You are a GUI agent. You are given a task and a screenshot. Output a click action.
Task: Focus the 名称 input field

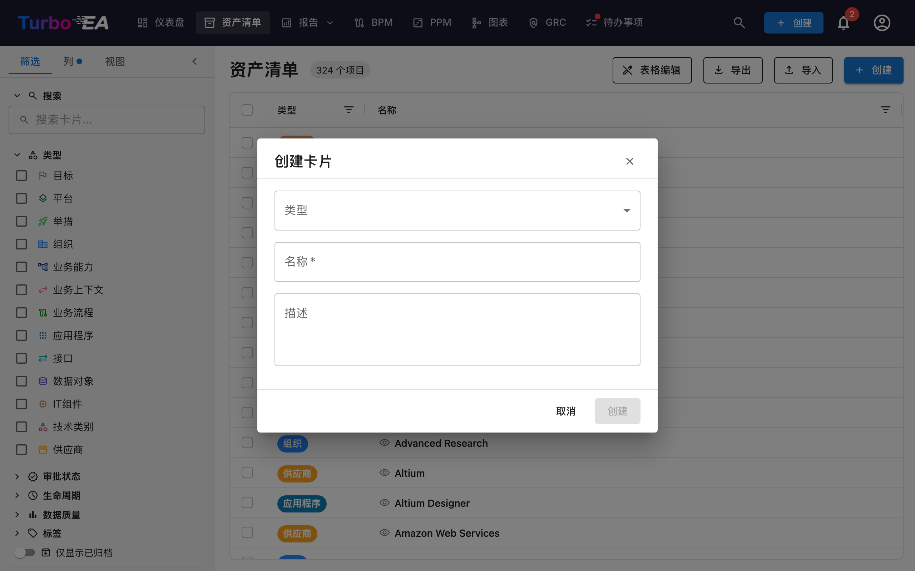[457, 262]
